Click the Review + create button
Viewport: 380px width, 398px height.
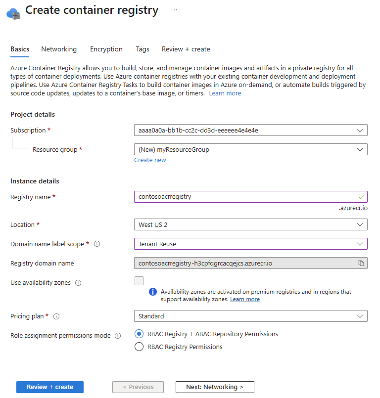coord(49,387)
